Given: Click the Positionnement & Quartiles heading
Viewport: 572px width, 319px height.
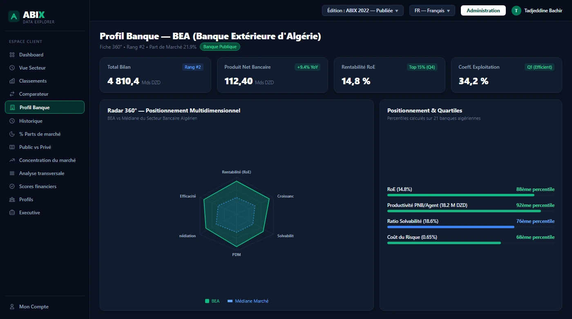Looking at the screenshot, I should pos(425,110).
